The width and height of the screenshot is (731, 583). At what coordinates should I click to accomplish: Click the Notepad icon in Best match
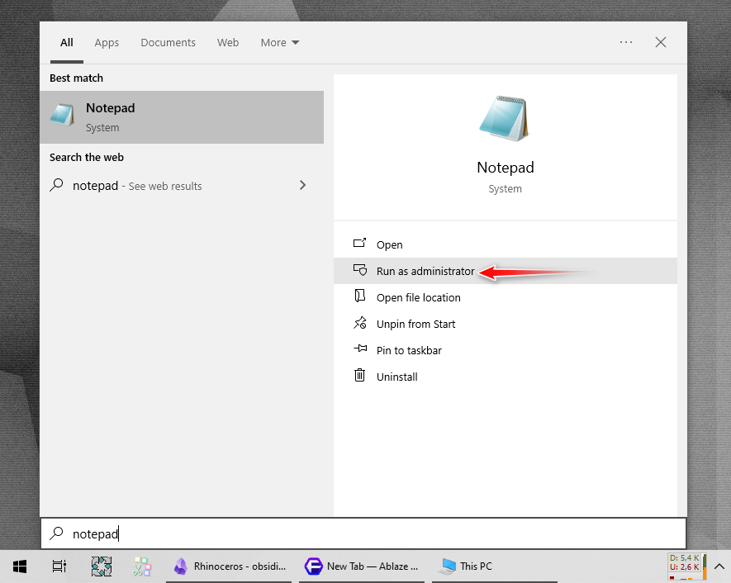(x=63, y=116)
